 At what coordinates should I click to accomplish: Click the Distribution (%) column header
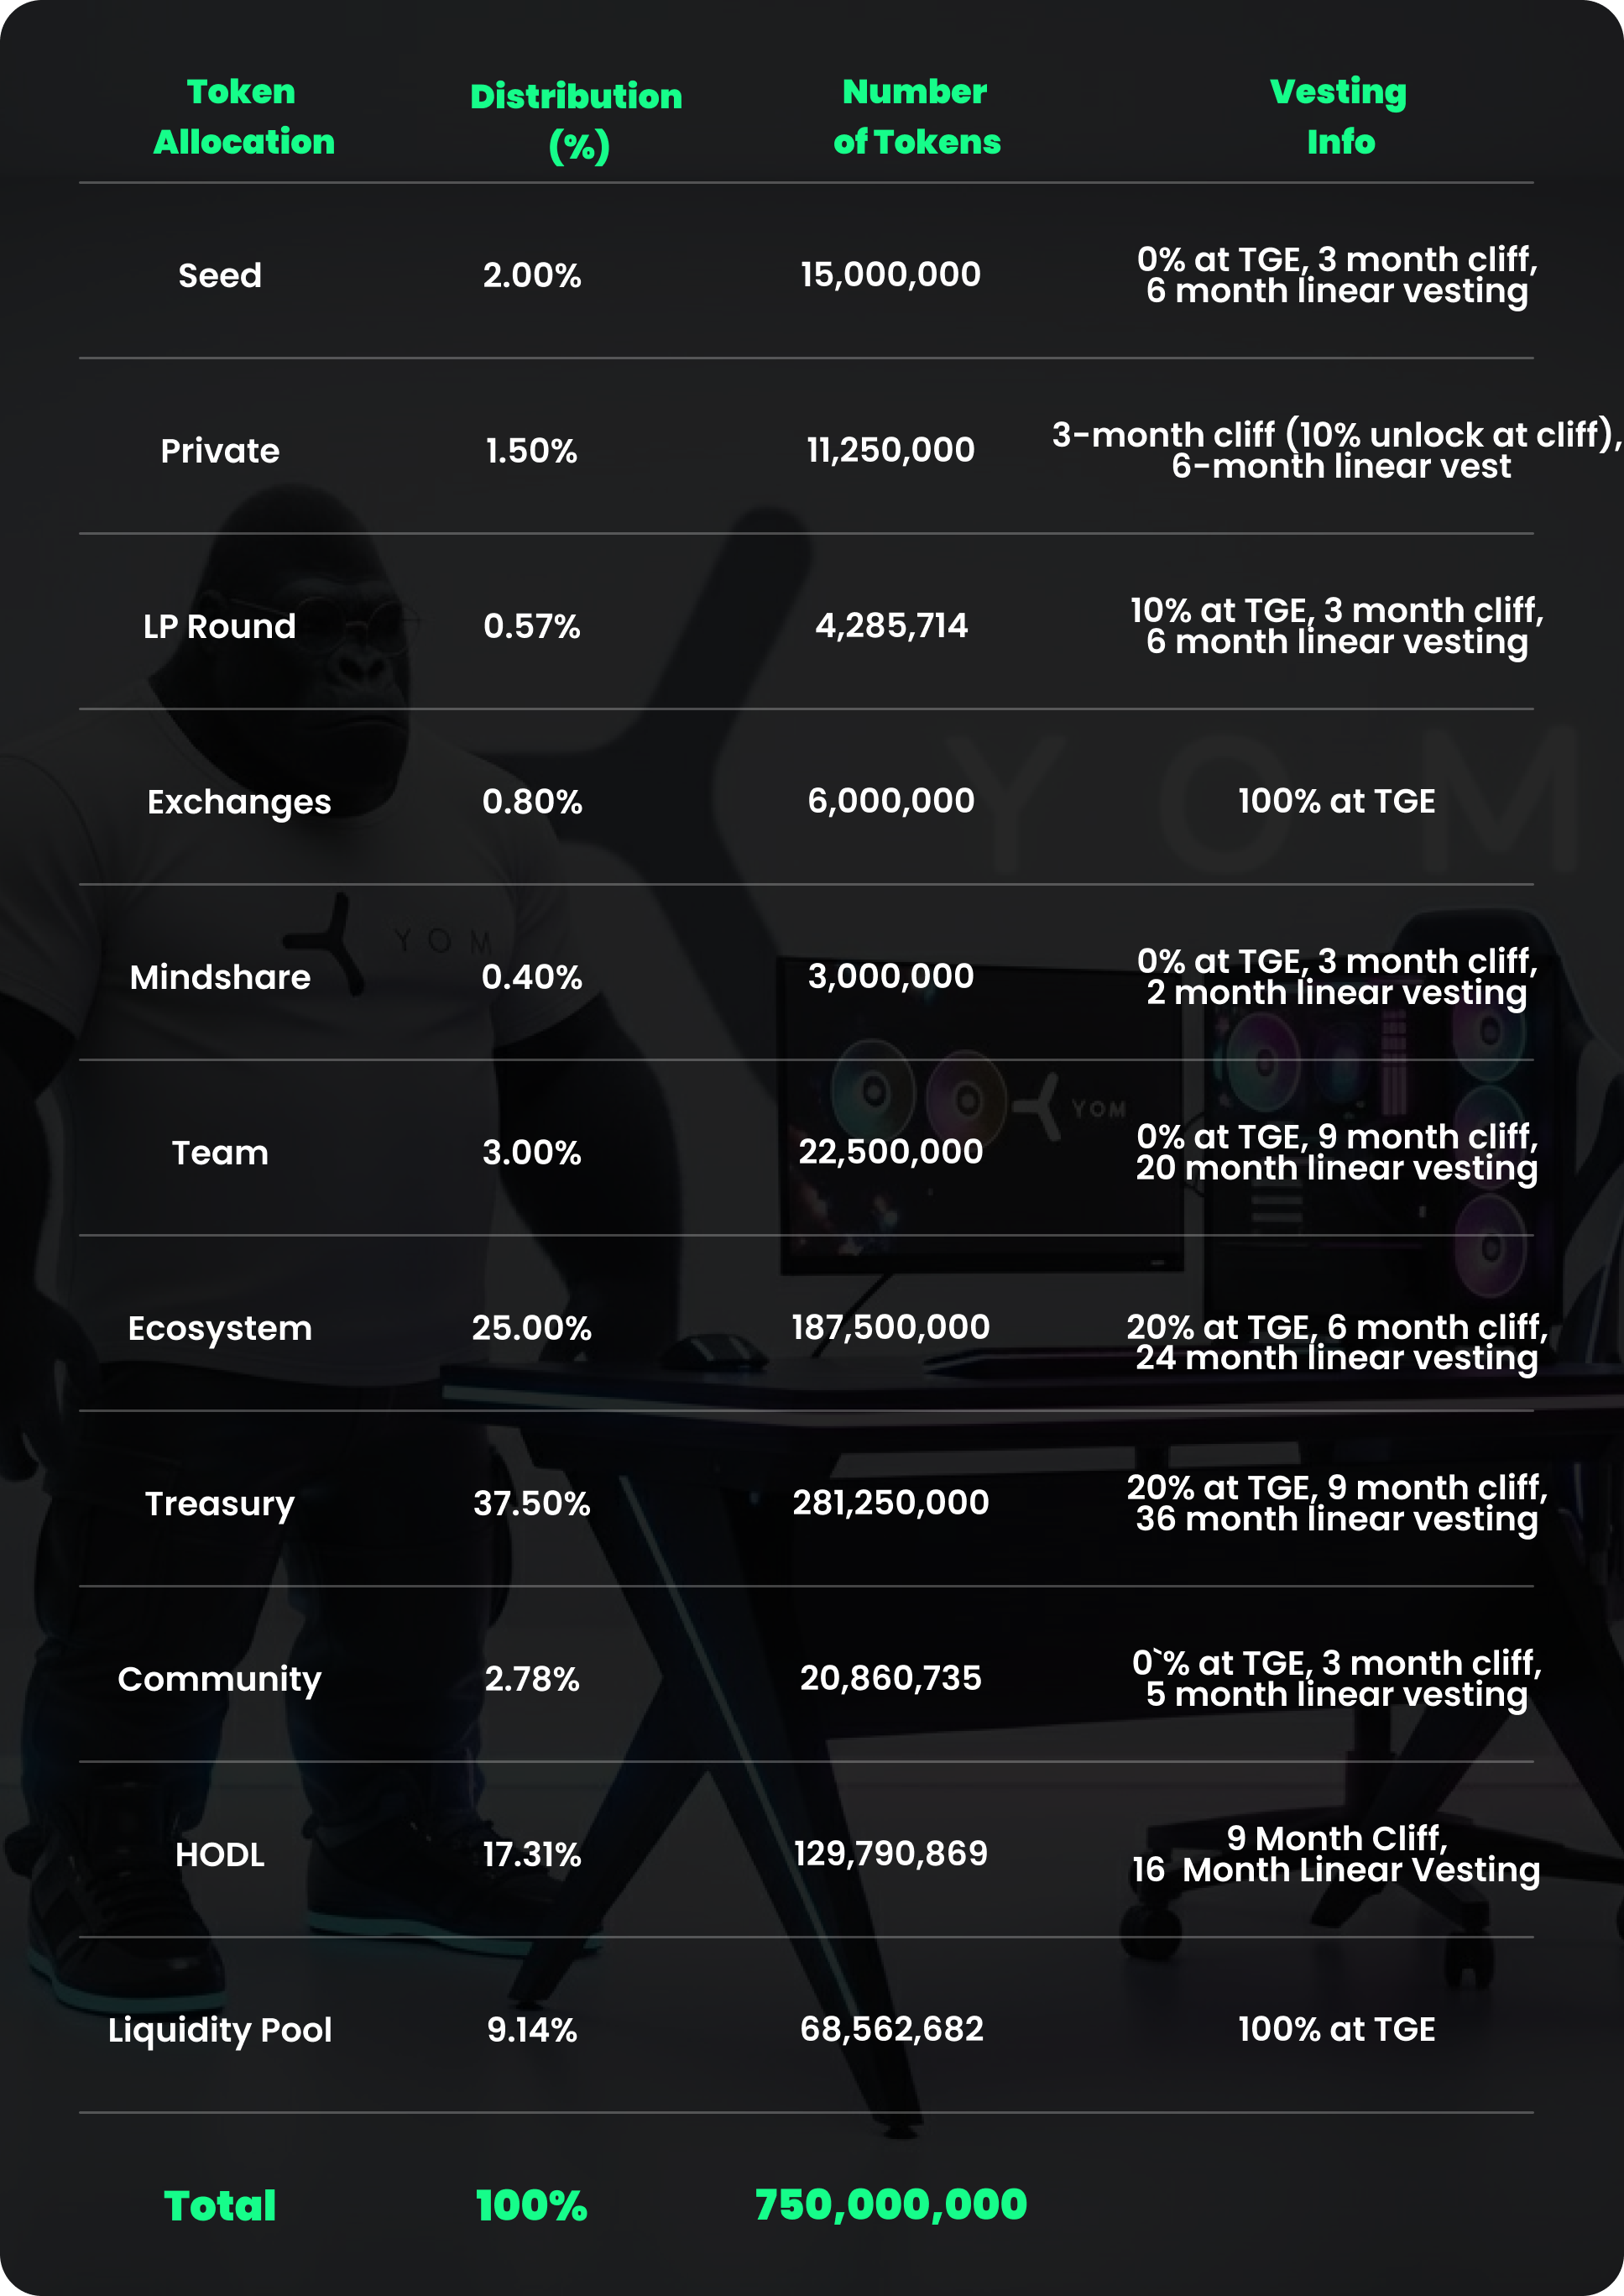click(576, 121)
